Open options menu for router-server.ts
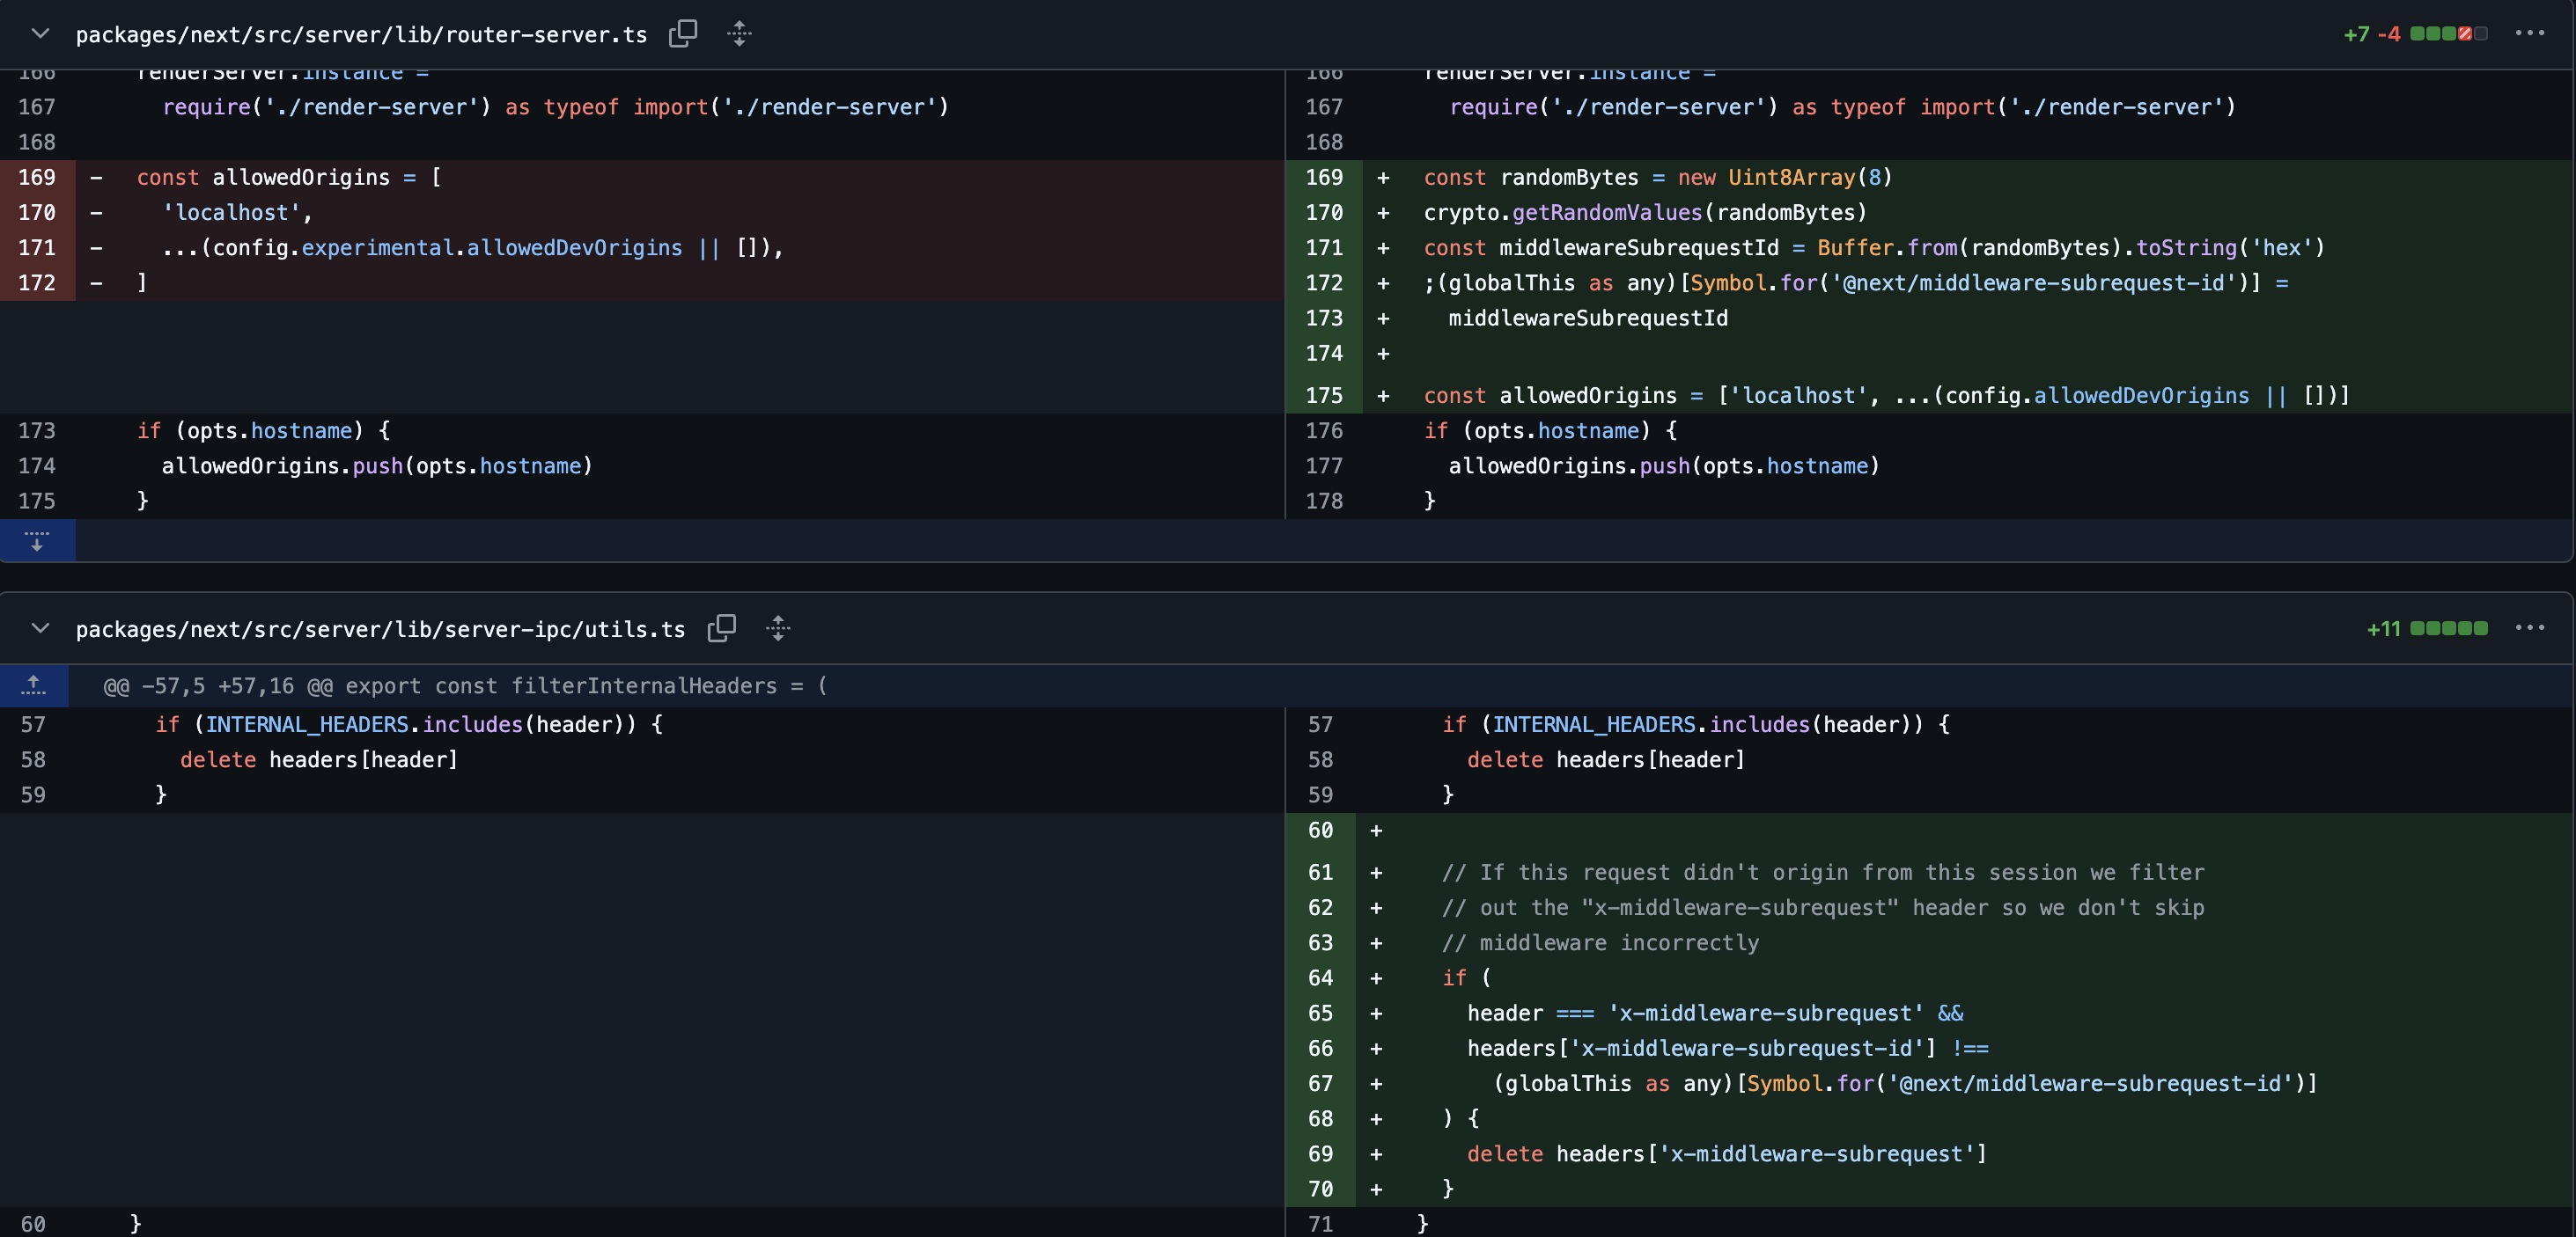Screen dimensions: 2576x1237 click(2529, 33)
